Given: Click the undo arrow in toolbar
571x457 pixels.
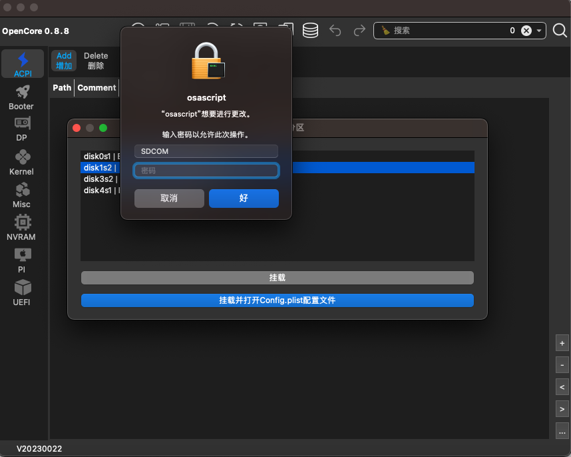Looking at the screenshot, I should (x=335, y=30).
